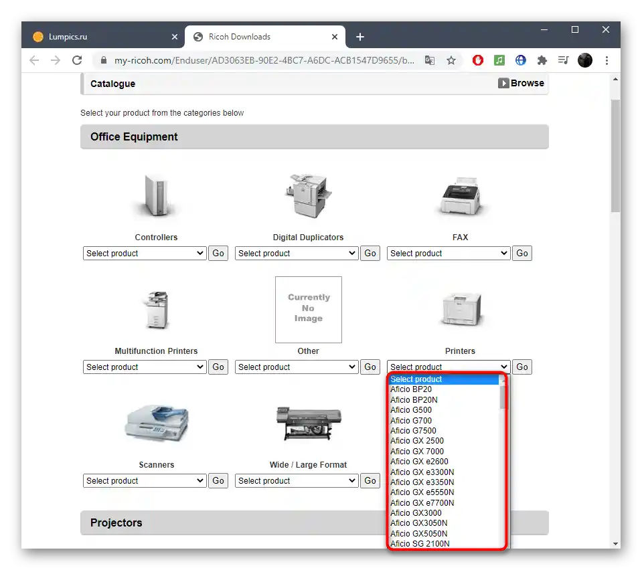Click Go next to Controllers dropdown

tap(218, 254)
